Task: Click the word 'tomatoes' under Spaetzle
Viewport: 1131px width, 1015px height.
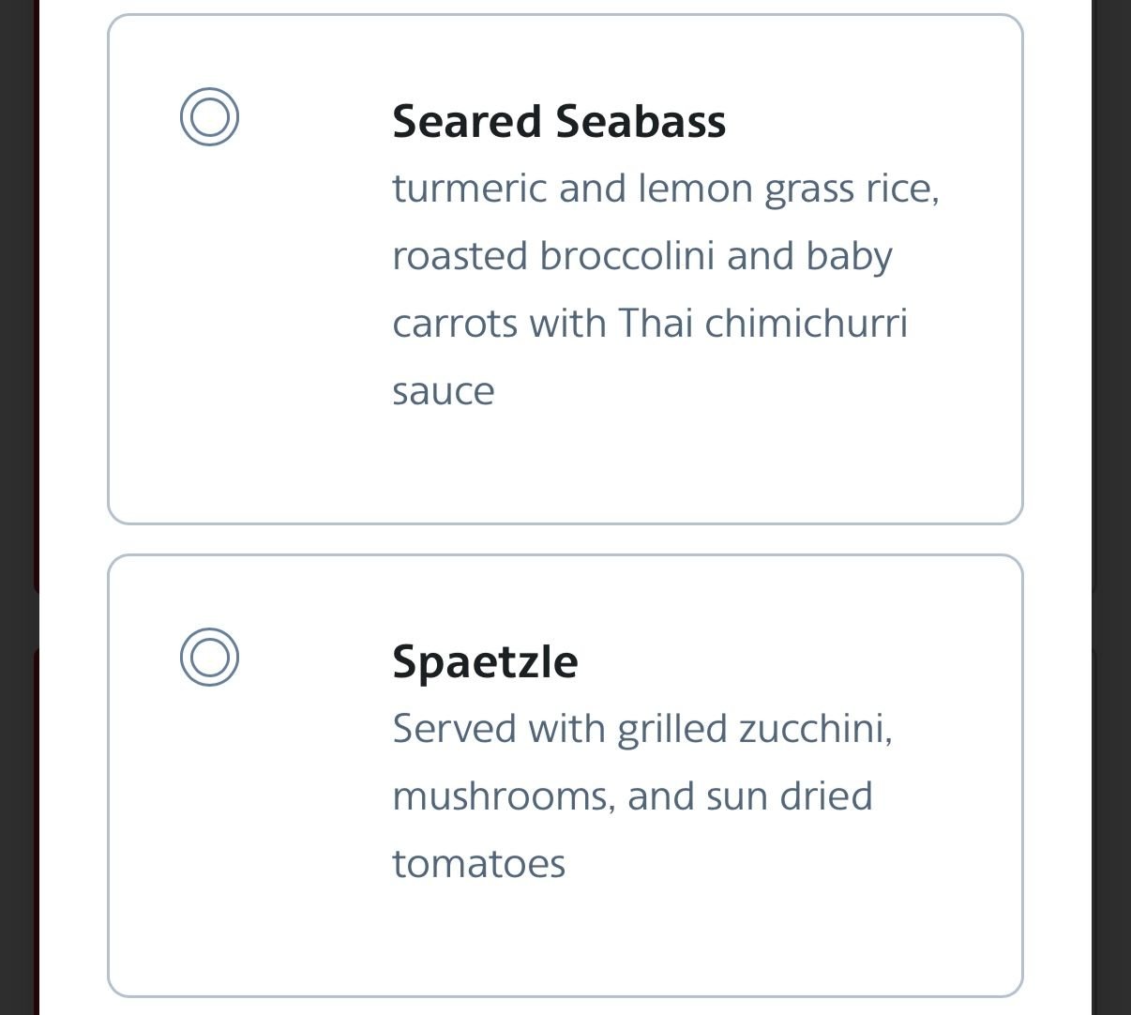Action: (x=478, y=864)
